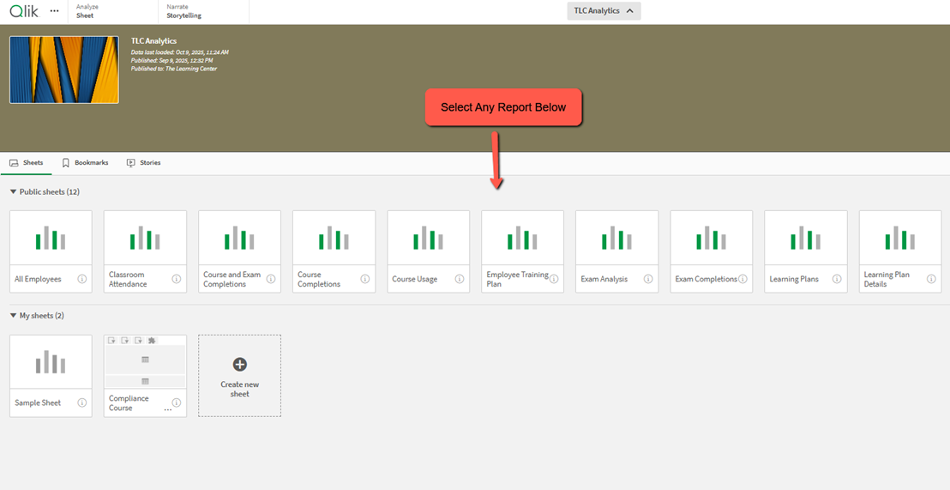
Task: Click info icon on Course Usage sheet
Action: click(460, 279)
